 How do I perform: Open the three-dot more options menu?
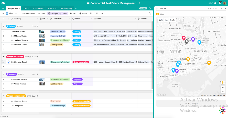coord(102,14)
